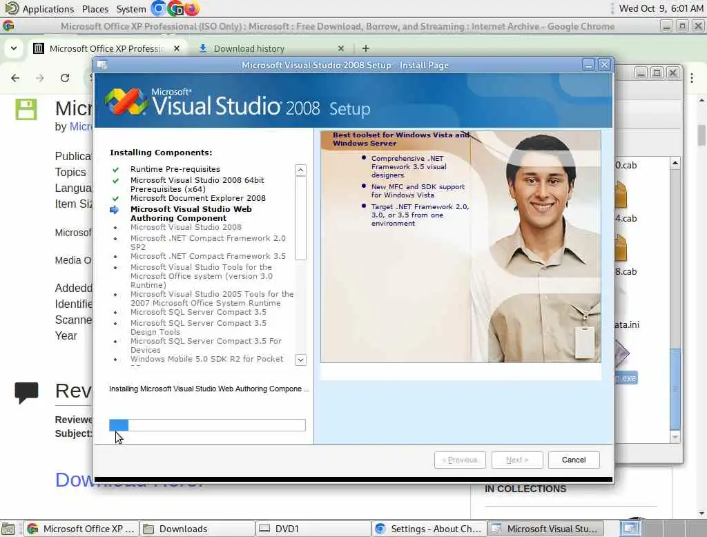Click the Visual Studio 2008 logo icon
Image resolution: width=707 pixels, height=537 pixels.
(126, 102)
